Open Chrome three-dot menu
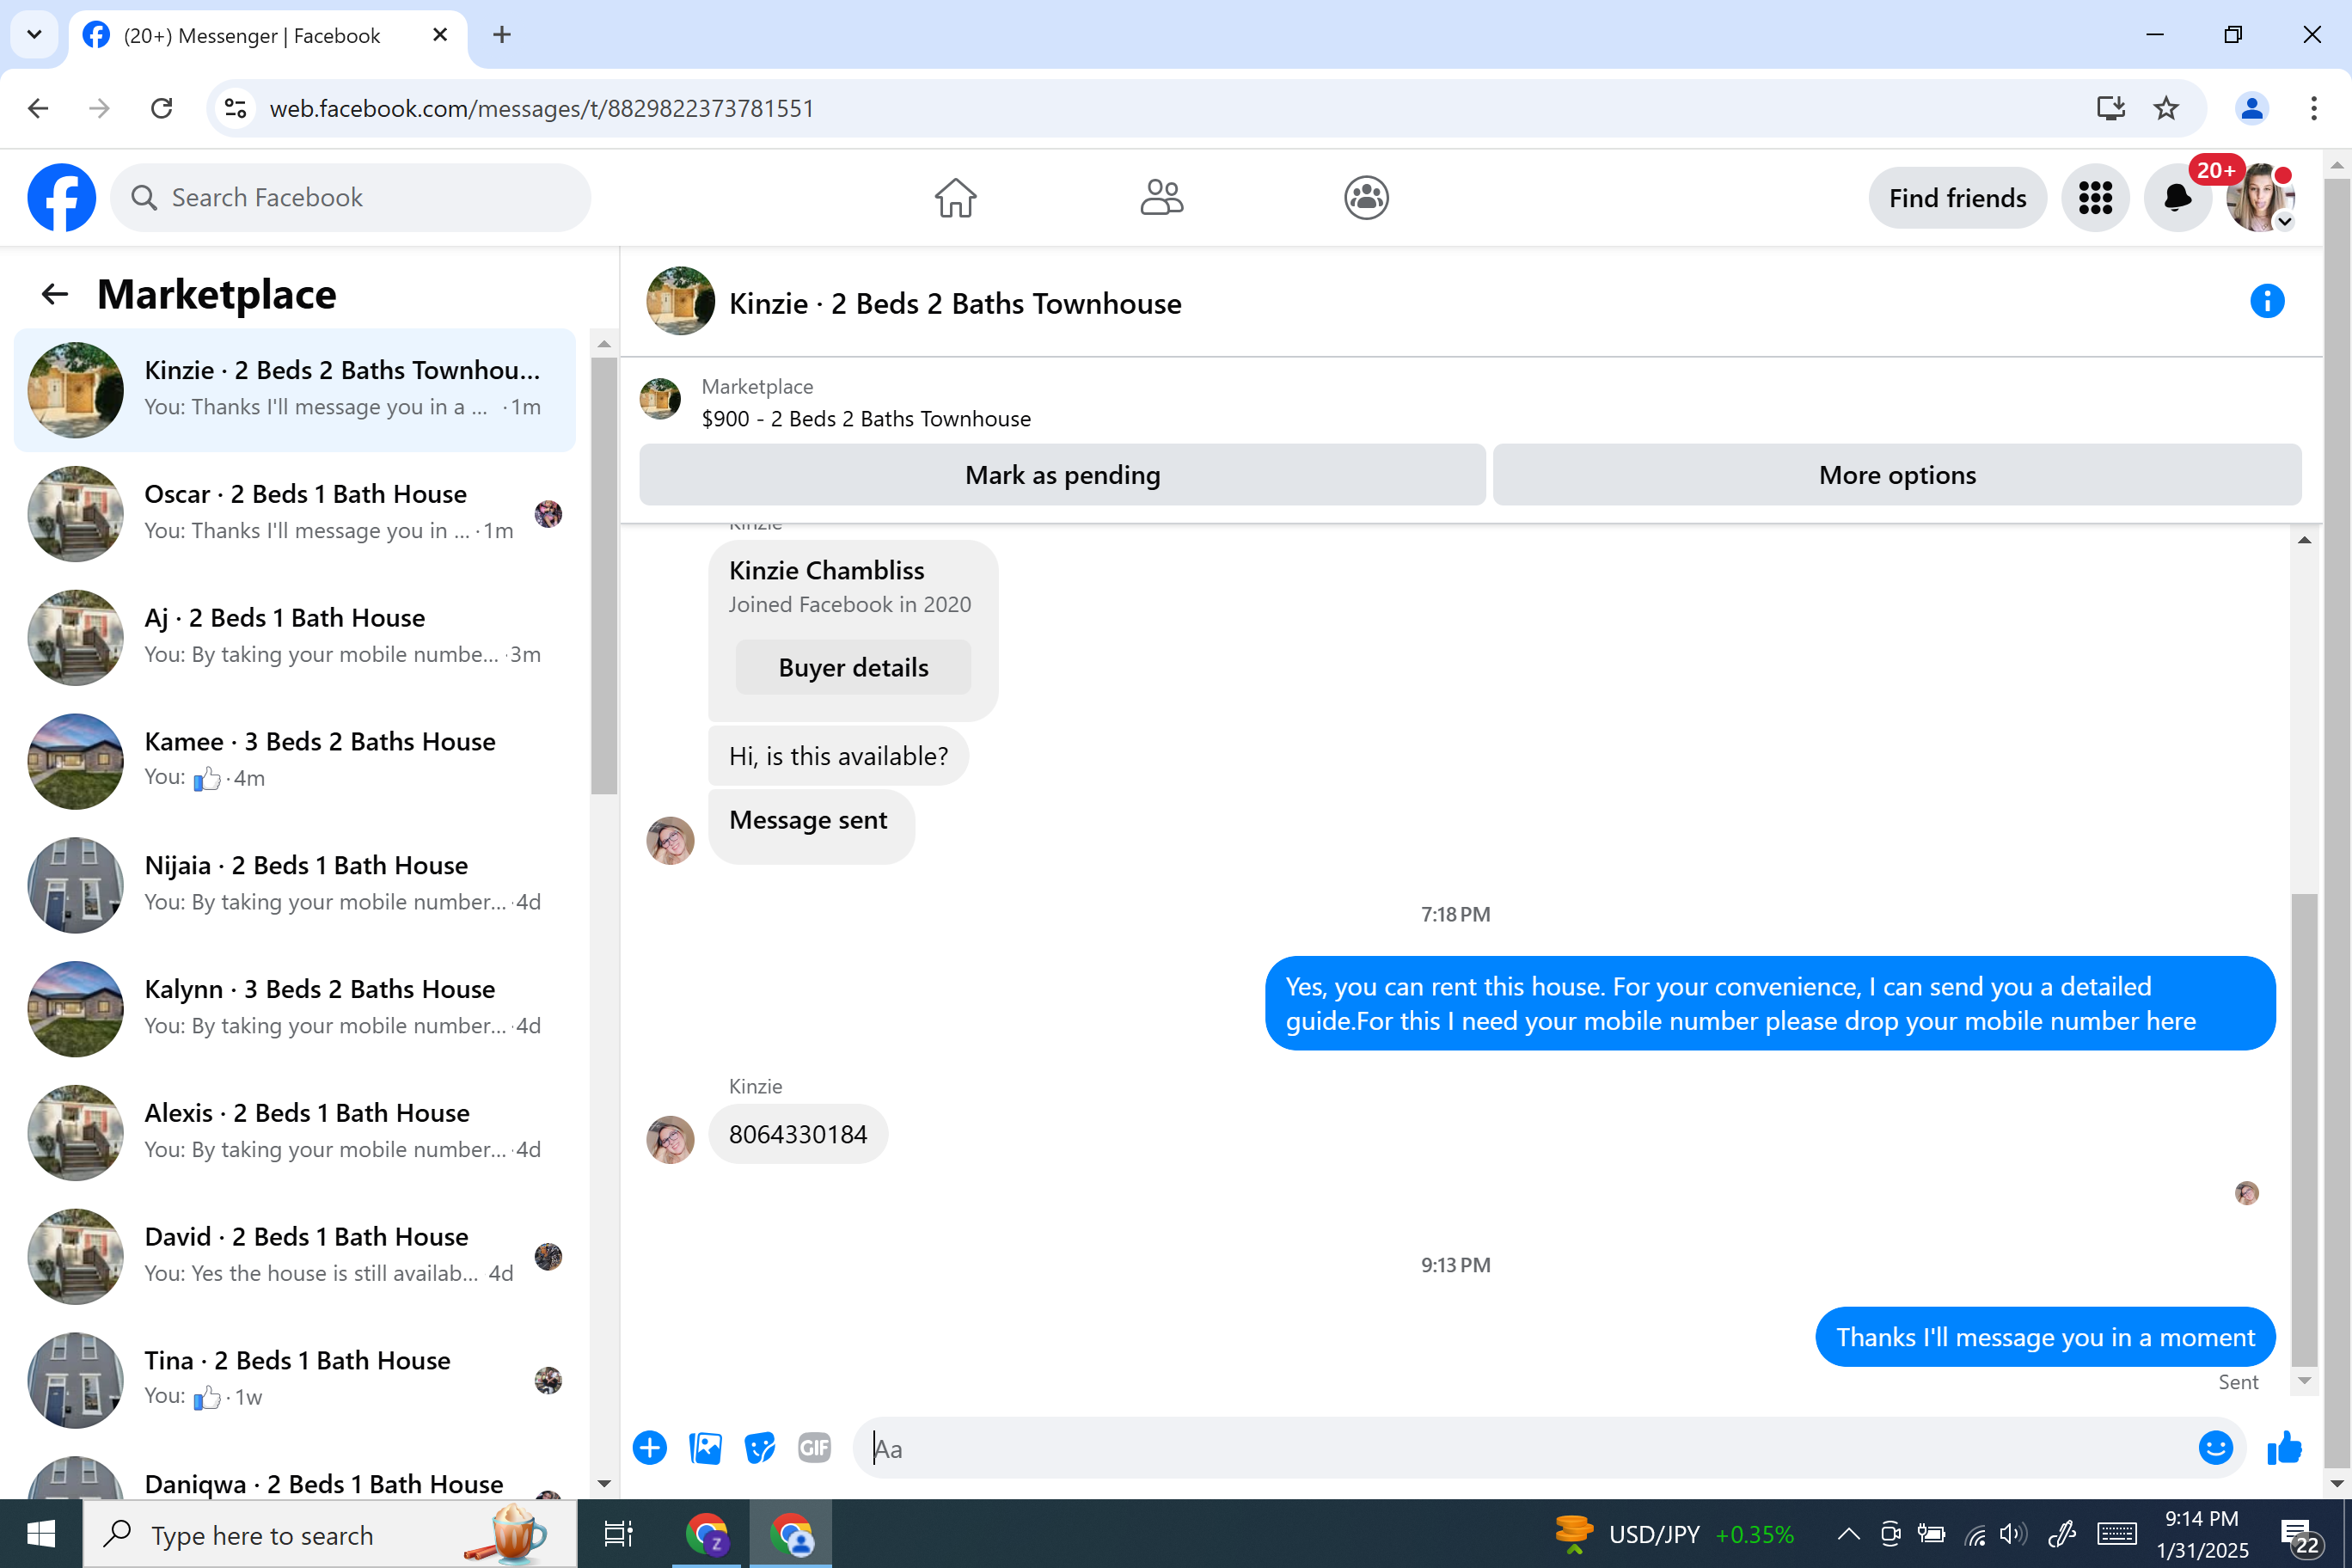 [2314, 108]
